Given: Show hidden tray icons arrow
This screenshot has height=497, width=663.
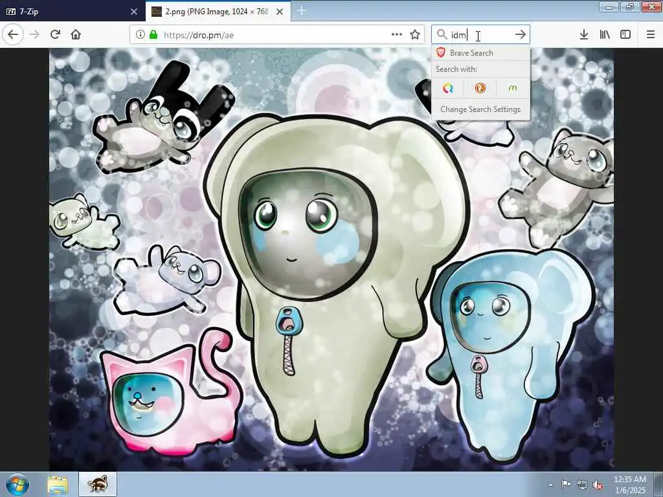Looking at the screenshot, I should click(x=550, y=485).
